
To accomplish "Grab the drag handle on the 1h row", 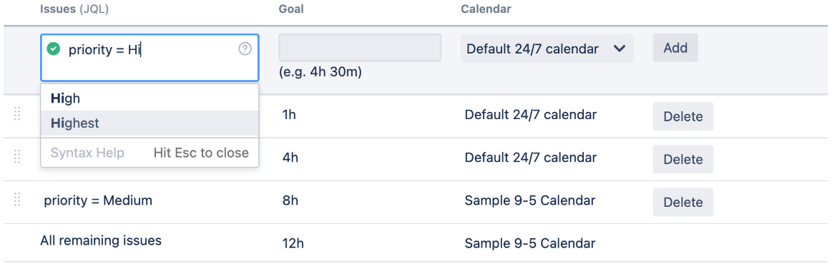I will (x=17, y=113).
